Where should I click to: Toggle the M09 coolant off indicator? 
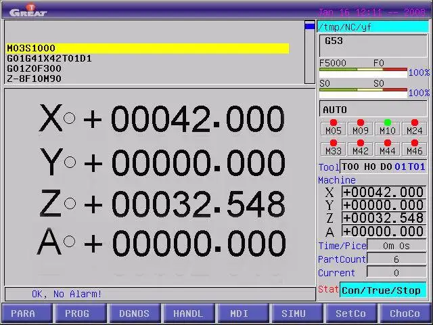coord(361,128)
